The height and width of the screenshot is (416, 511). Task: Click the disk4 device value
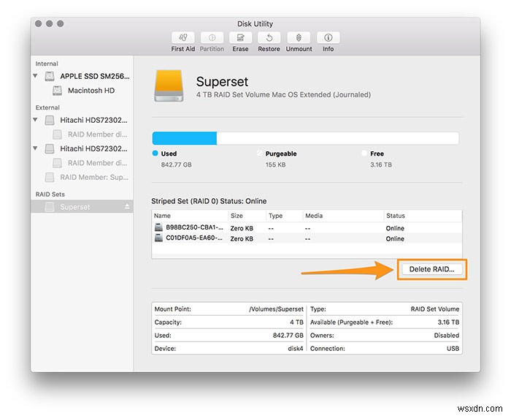tap(295, 349)
